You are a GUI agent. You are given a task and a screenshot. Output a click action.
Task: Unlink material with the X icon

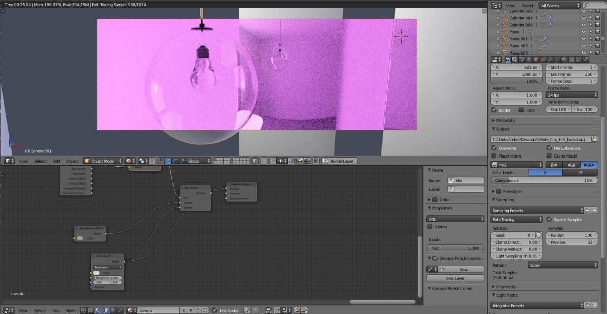click(205, 310)
